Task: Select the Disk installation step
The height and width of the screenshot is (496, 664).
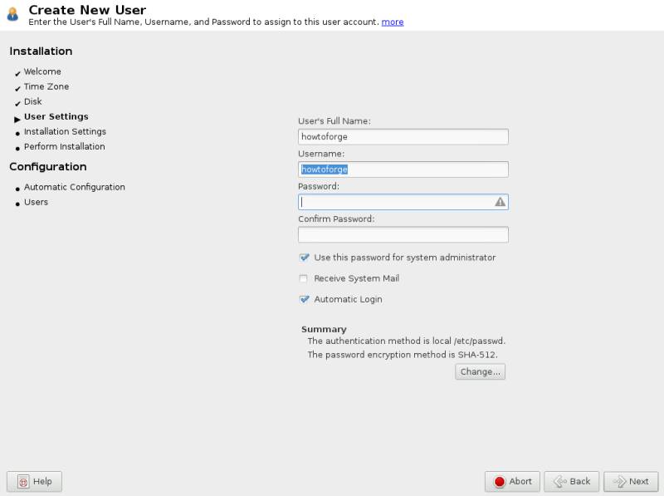Action: 32,101
